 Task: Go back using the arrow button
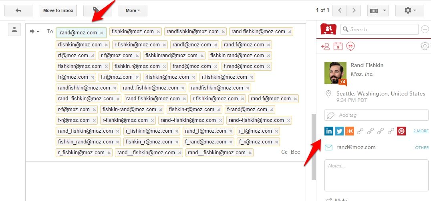pyautogui.click(x=19, y=10)
